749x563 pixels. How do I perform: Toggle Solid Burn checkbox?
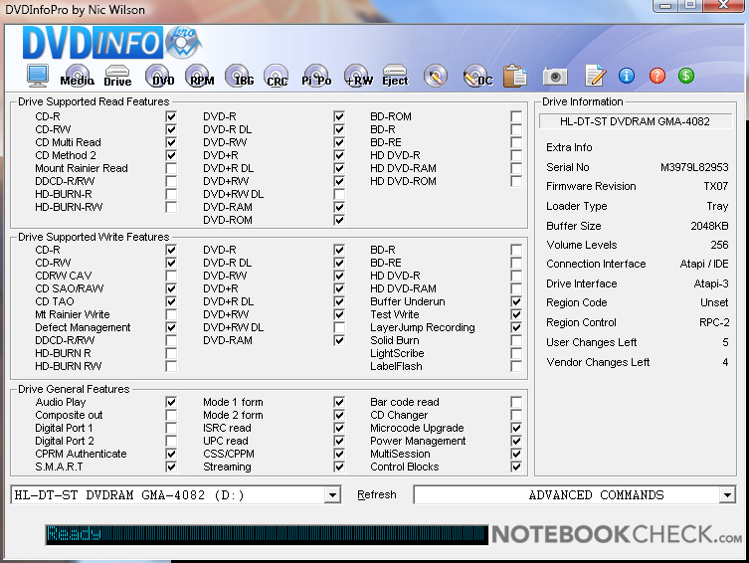[516, 340]
